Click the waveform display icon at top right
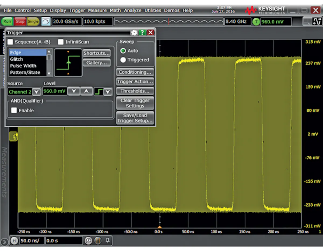Viewport: 323px width, 251px height. point(317,21)
